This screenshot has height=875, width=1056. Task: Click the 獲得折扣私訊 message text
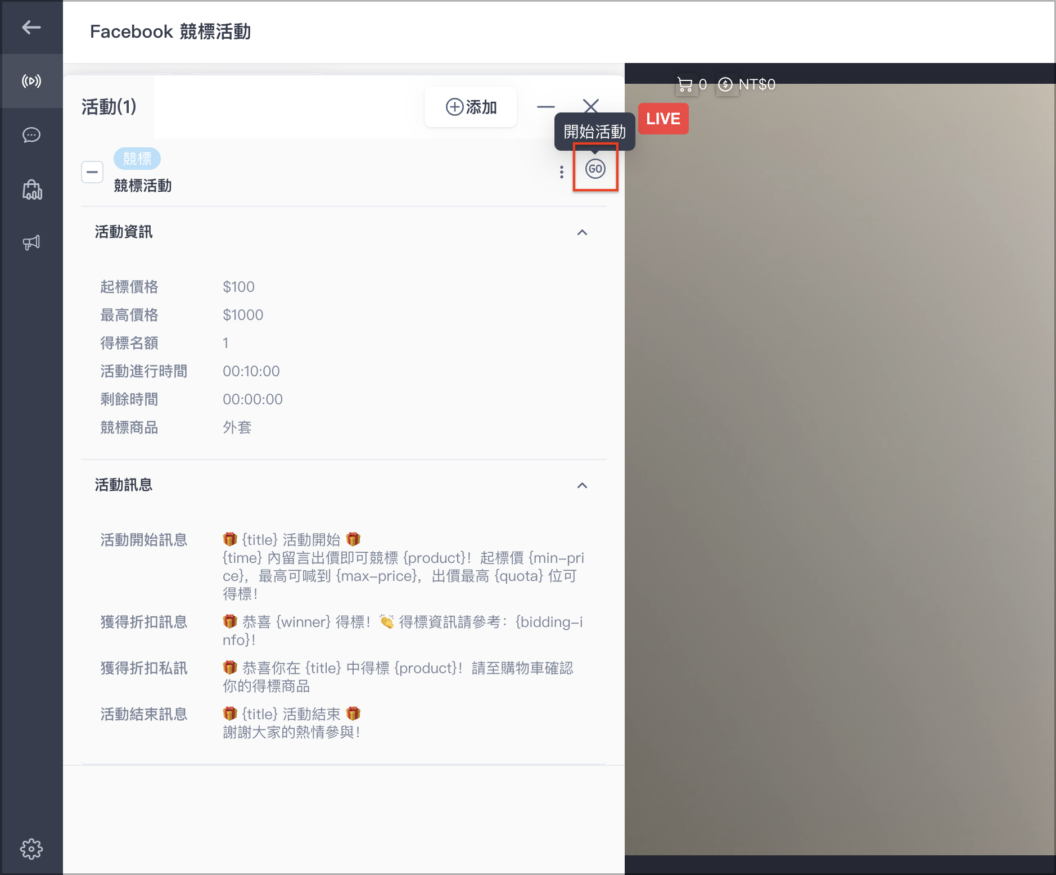click(398, 676)
